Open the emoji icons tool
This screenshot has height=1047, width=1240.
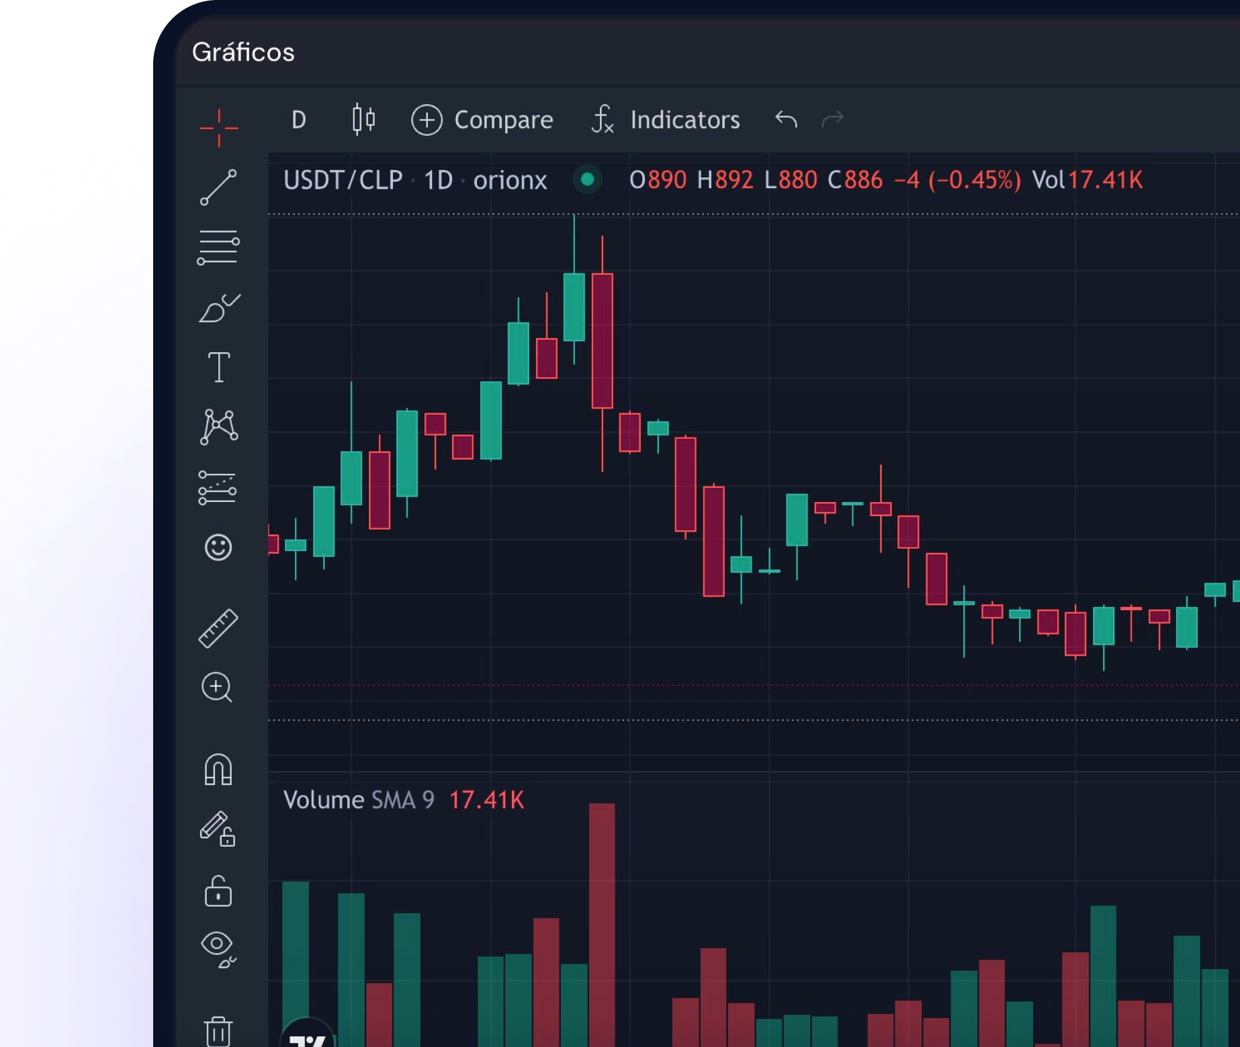218,548
